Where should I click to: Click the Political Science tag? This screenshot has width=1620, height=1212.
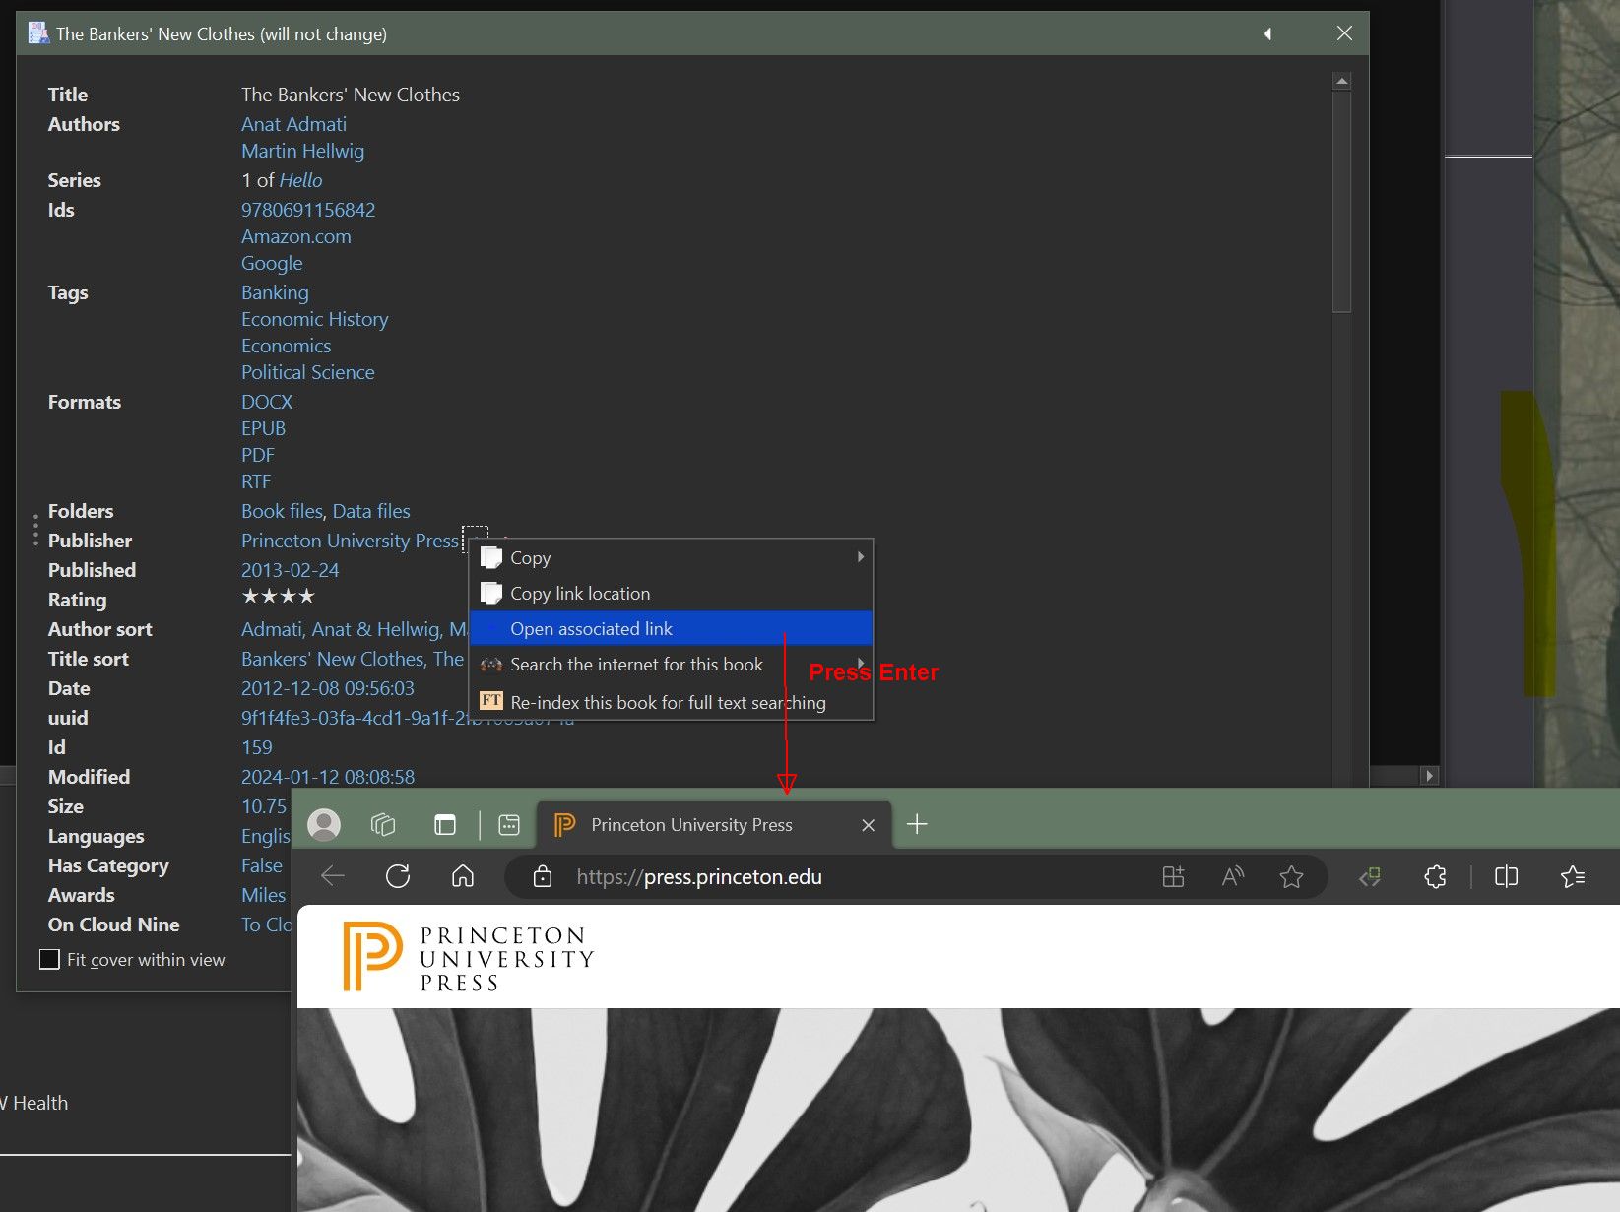pyautogui.click(x=307, y=372)
